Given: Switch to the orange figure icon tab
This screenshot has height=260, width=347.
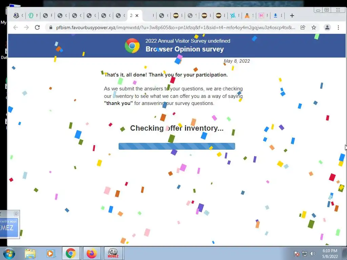Looking at the screenshot, I should click(247, 16).
